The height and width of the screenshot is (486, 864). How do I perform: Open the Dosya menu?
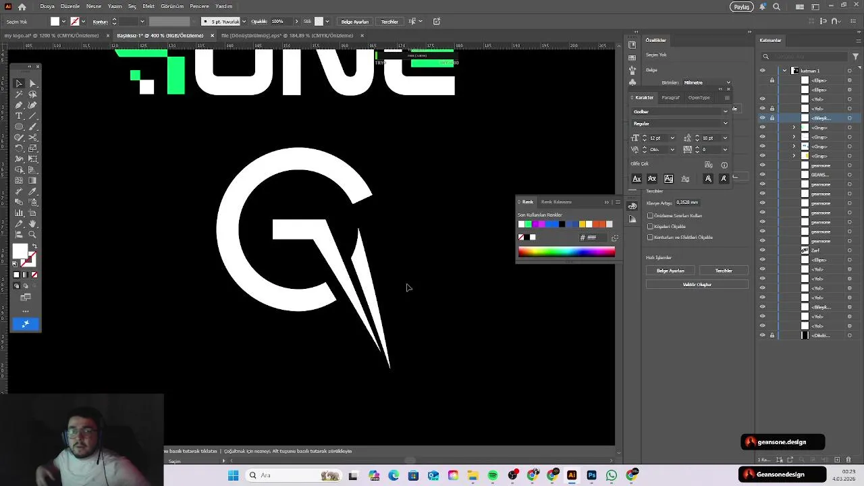click(47, 6)
